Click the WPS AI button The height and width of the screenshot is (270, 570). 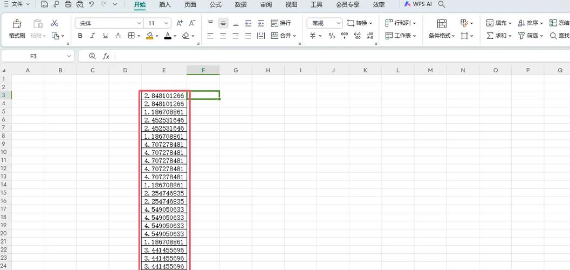[418, 4]
